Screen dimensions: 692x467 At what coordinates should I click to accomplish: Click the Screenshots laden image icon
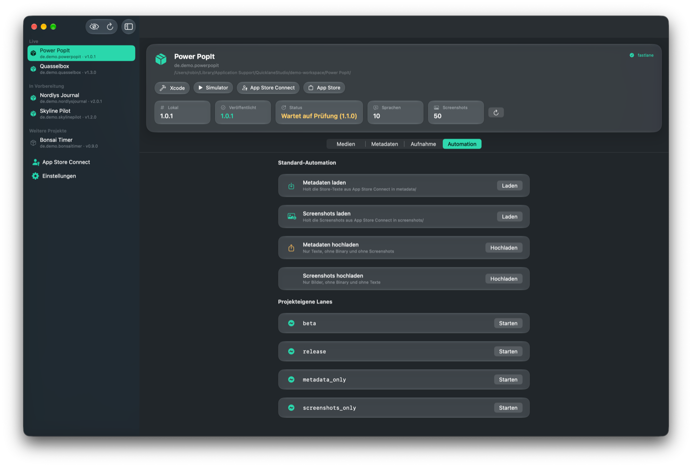(292, 217)
